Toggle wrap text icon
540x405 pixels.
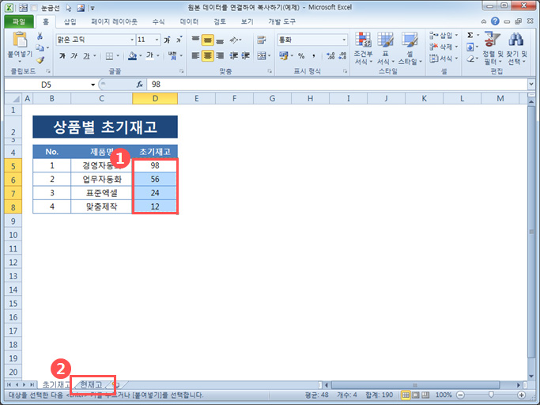(x=262, y=40)
